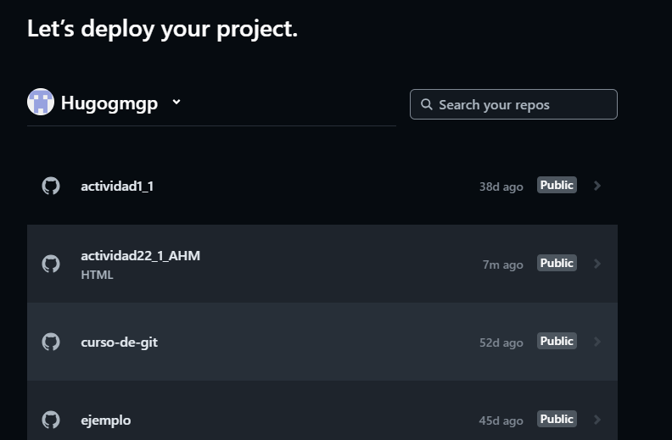Click the Hugogmgp account name
The width and height of the screenshot is (672, 440).
[x=109, y=103]
